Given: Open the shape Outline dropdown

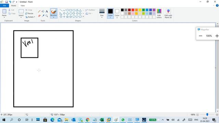Looking at the screenshot, I should tap(91, 10).
